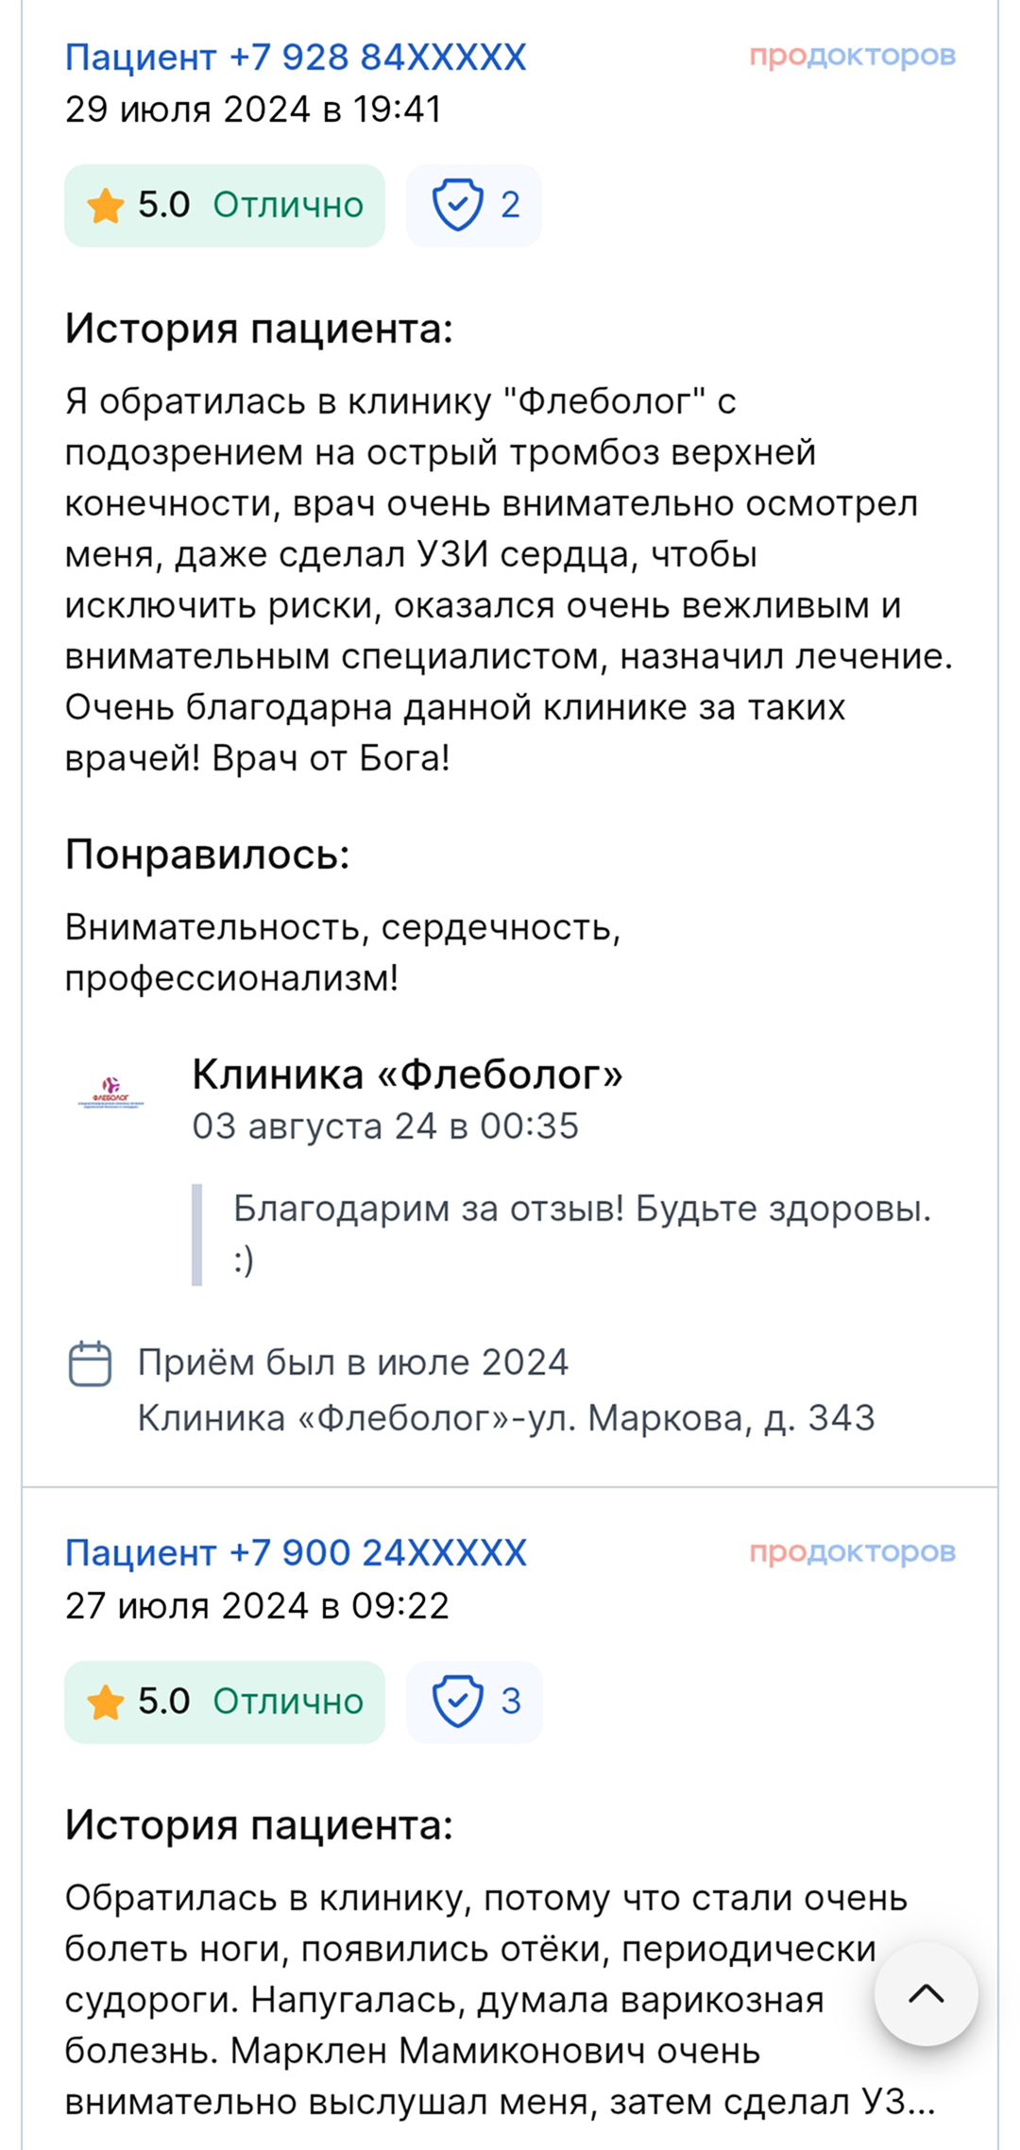Viewport: 1020px width, 2150px height.
Task: Click the shield badge with count 3
Action: pos(474,1701)
